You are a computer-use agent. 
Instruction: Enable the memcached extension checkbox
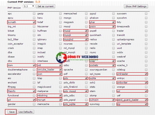86,13
